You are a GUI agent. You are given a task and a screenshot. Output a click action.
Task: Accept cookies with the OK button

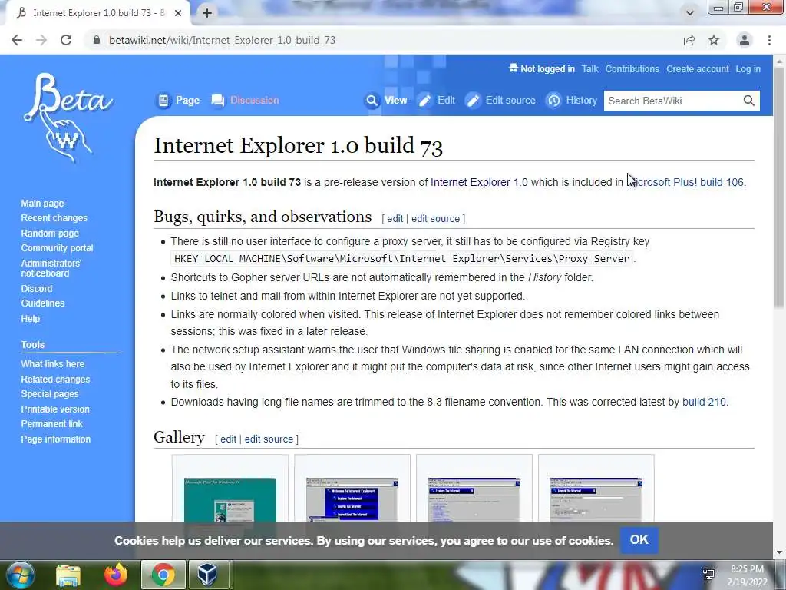(x=639, y=540)
